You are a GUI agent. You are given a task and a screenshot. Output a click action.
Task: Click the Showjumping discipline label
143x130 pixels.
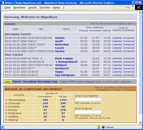tap(17, 100)
